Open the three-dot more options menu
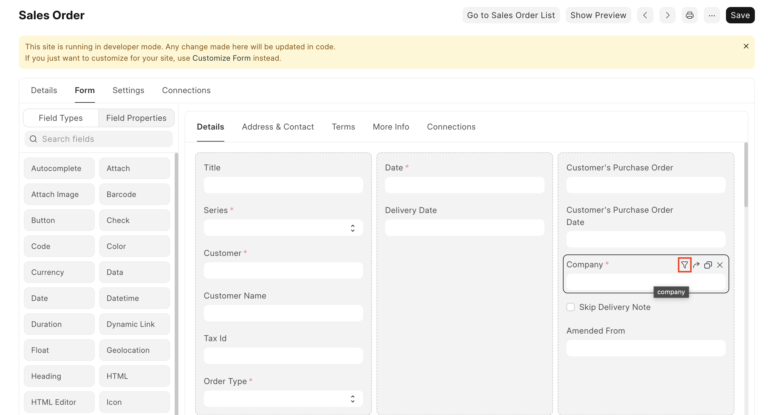Viewport: 780px width, 415px height. coord(712,15)
